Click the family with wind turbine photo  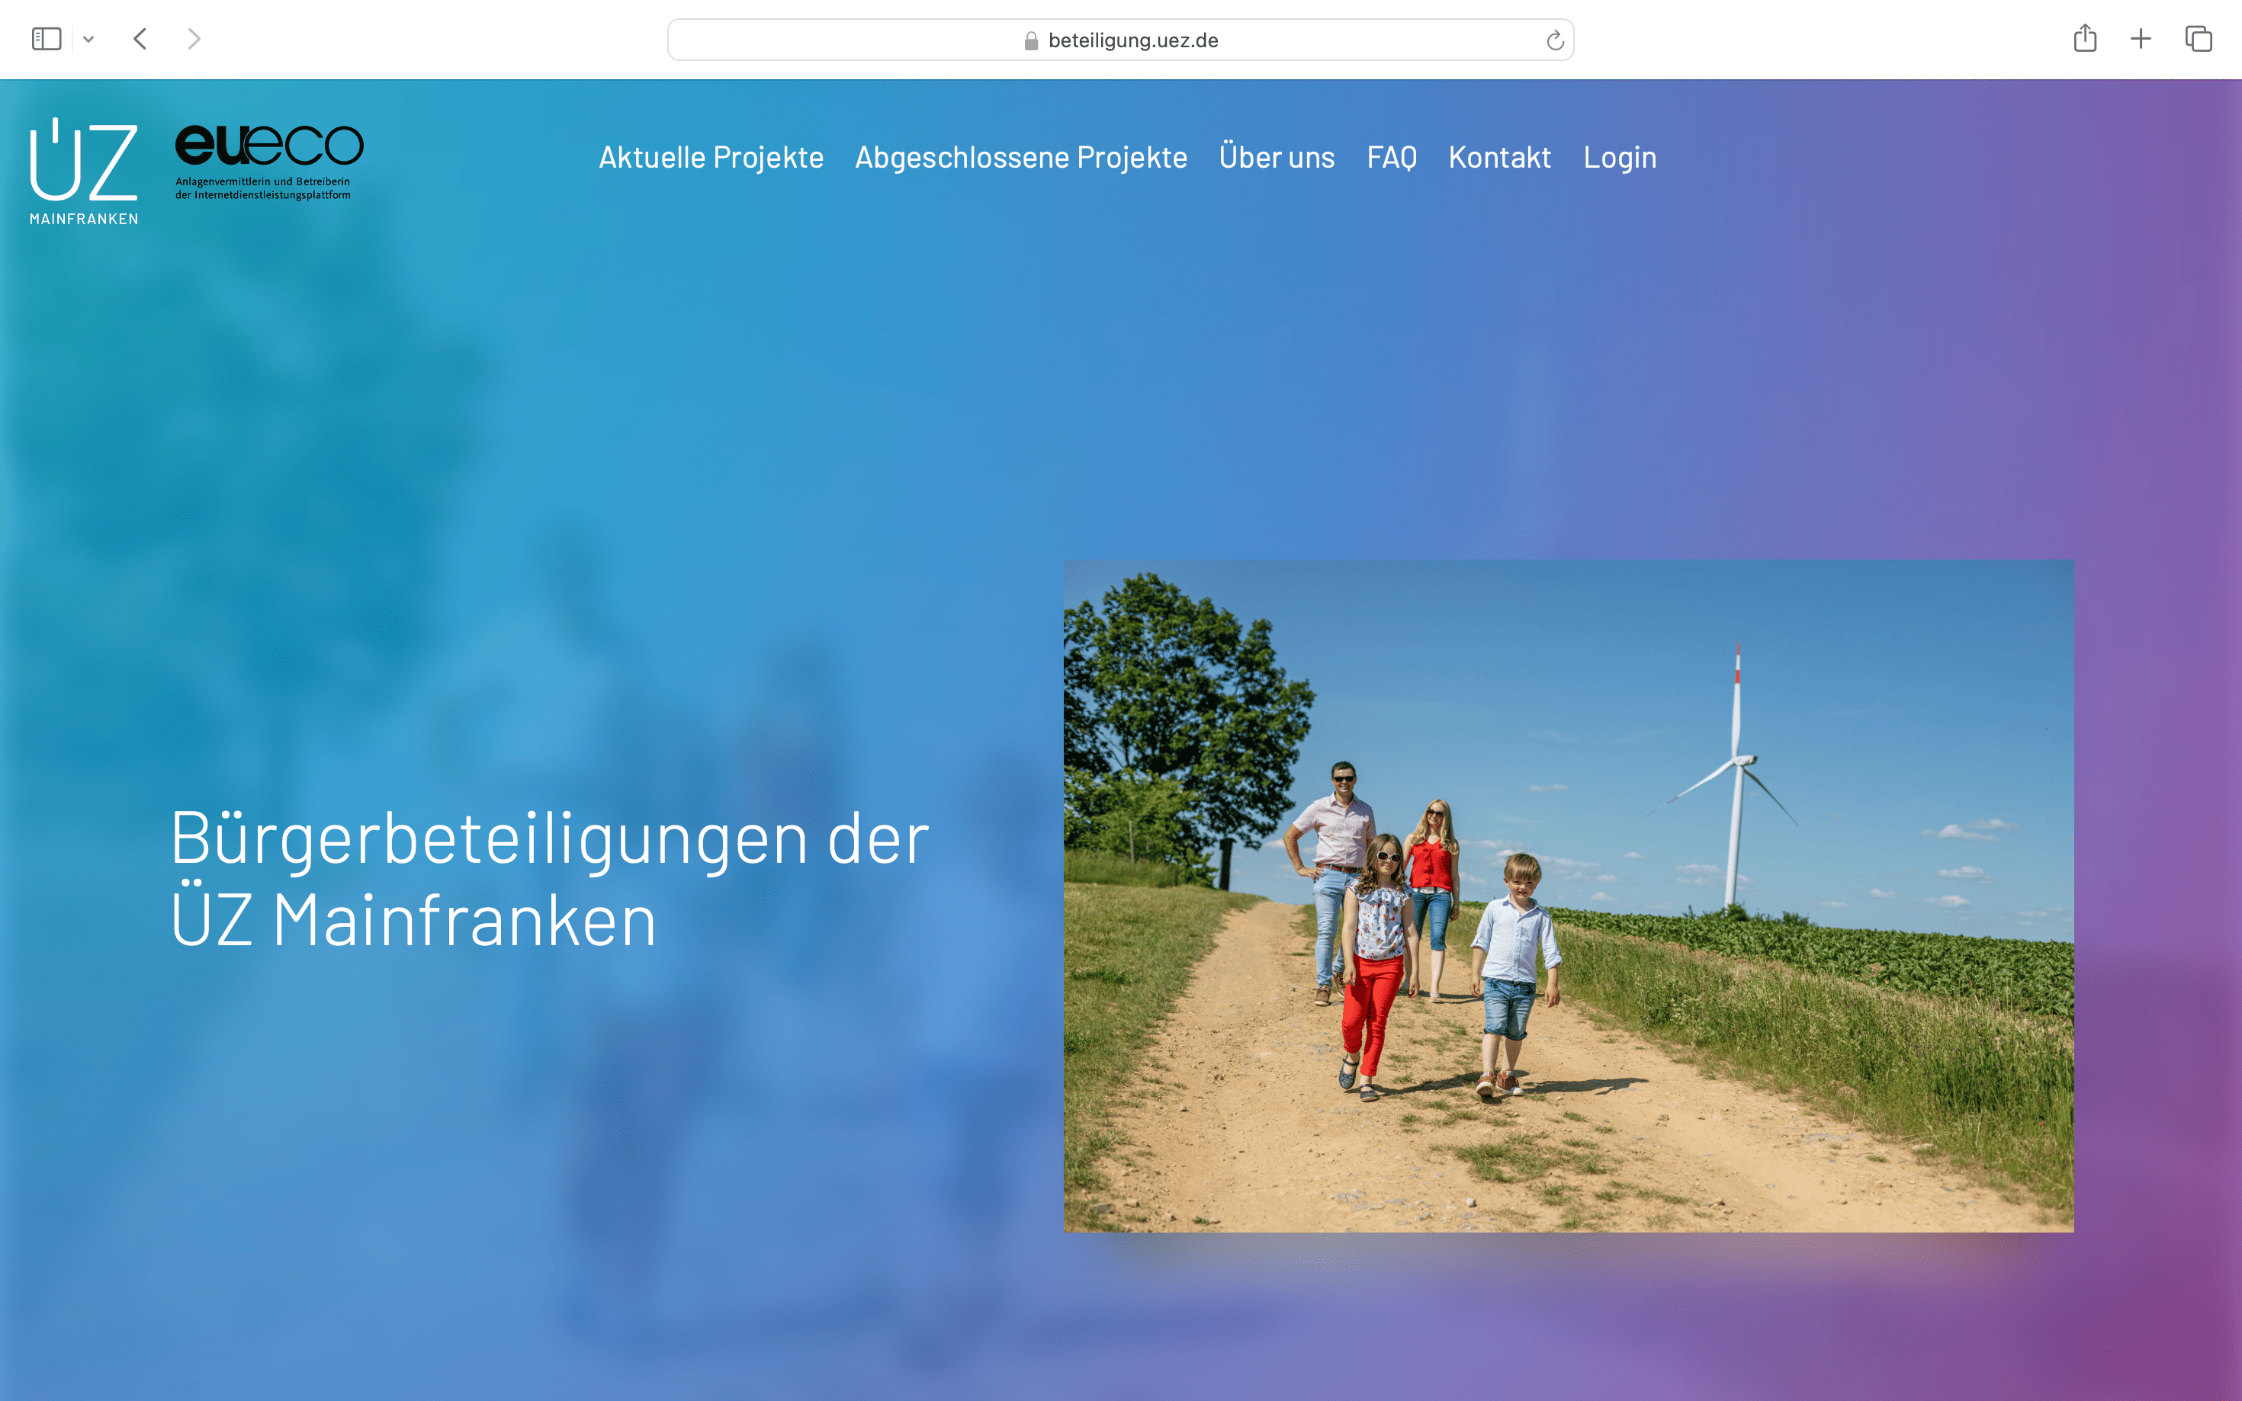(1568, 895)
